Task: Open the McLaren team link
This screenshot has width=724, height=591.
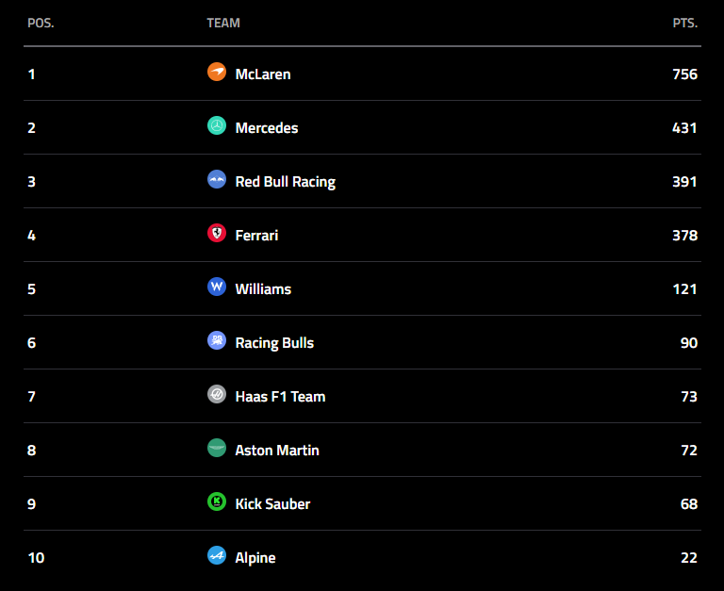Action: point(263,74)
